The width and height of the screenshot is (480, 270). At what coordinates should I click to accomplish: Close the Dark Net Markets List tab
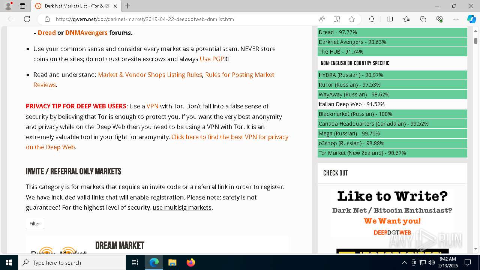click(115, 6)
